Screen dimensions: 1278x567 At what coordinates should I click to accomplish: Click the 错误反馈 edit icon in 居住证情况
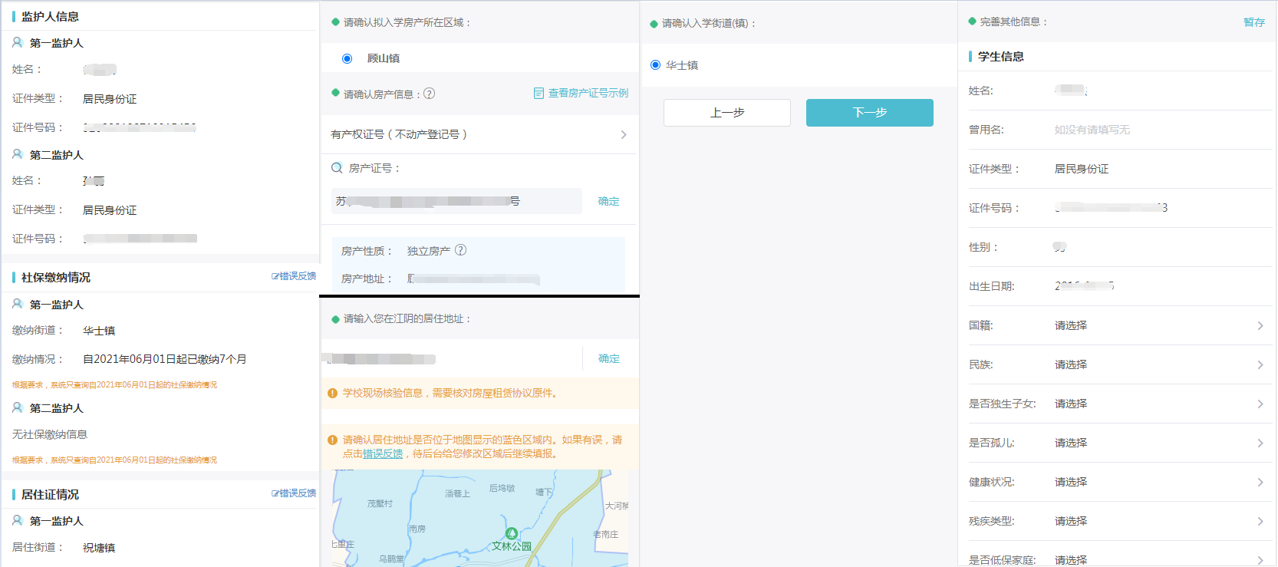coord(275,493)
